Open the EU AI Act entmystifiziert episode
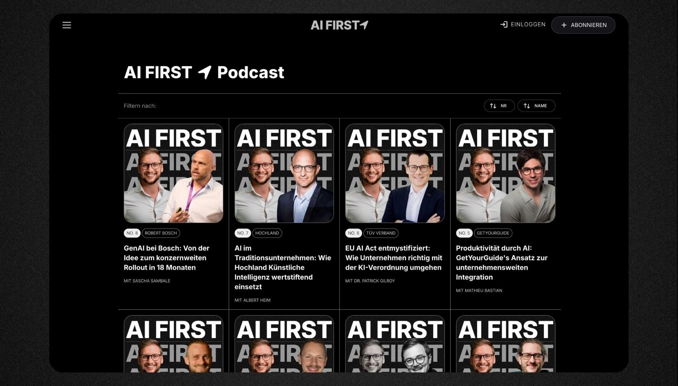 [x=394, y=258]
